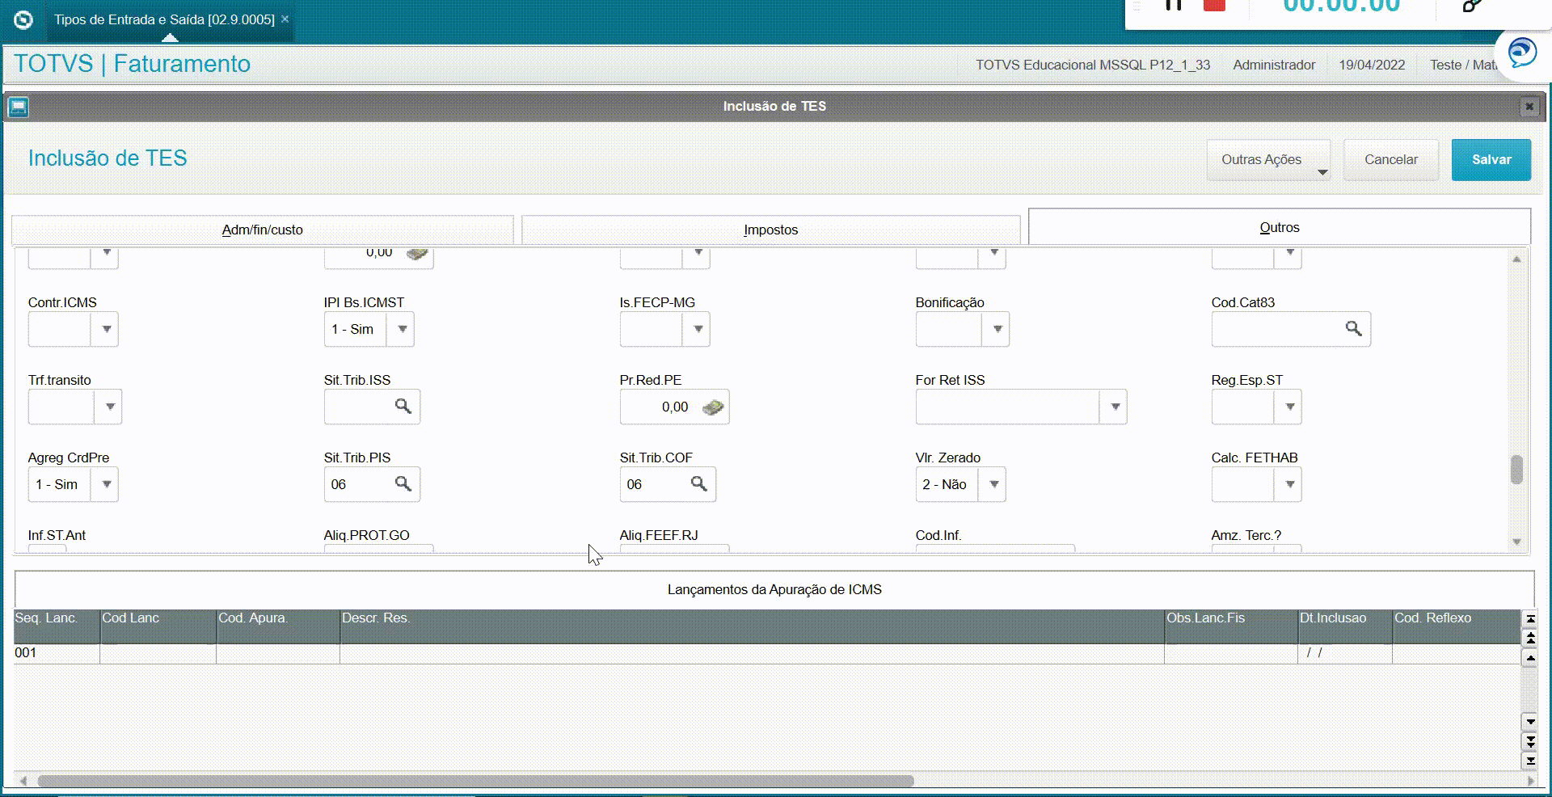Close the Tipos de Entrada e Saída tab
This screenshot has width=1552, height=797.
285,19
